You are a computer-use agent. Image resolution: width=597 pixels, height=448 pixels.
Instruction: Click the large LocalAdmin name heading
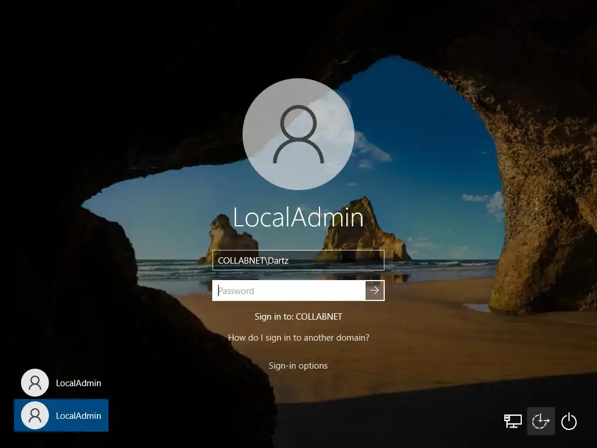298,217
